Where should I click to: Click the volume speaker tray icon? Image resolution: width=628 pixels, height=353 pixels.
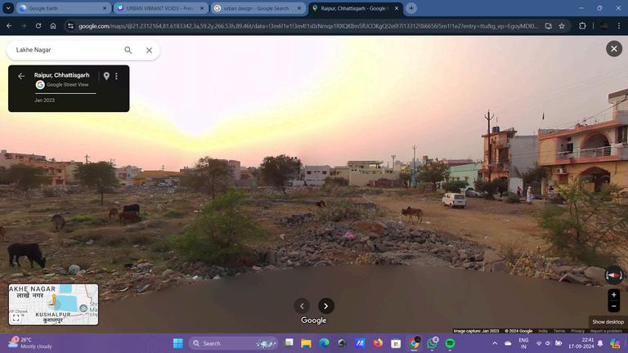[x=548, y=343]
